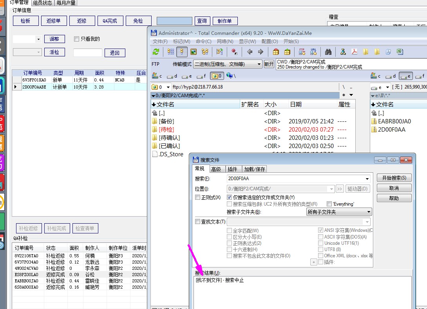Open thumbnail view via the picture icon
This screenshot has height=309, width=427.
194,52
